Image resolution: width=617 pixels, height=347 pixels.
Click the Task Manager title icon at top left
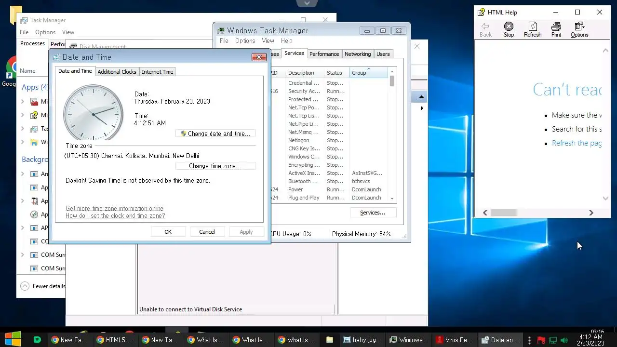[24, 20]
